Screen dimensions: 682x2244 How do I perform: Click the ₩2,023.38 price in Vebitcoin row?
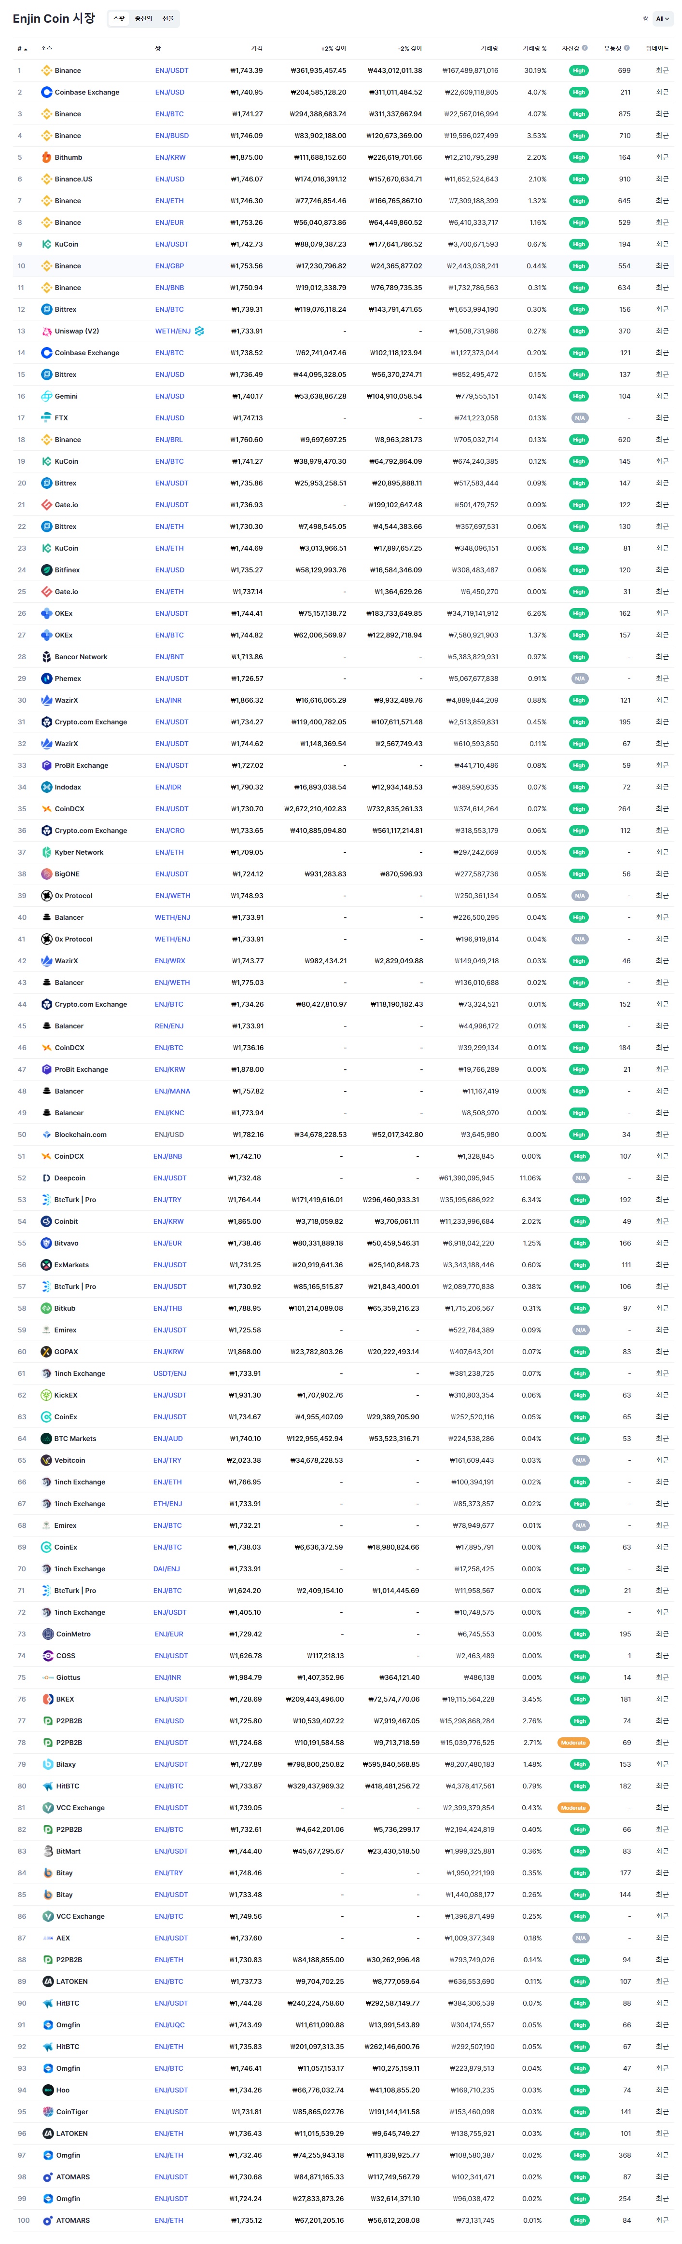click(243, 1461)
